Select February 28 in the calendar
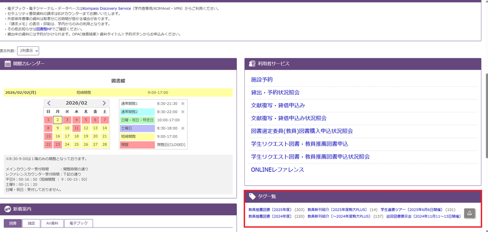Image resolution: width=488 pixels, height=232 pixels. 105,144
